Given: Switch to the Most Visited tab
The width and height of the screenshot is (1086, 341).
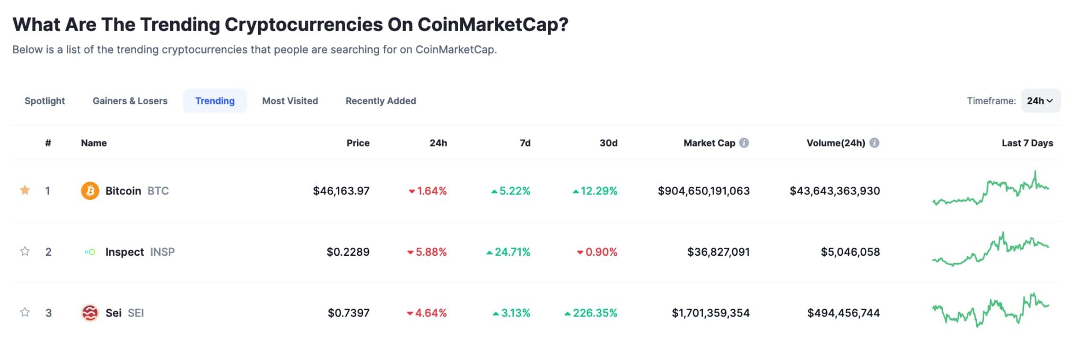Looking at the screenshot, I should (x=290, y=101).
